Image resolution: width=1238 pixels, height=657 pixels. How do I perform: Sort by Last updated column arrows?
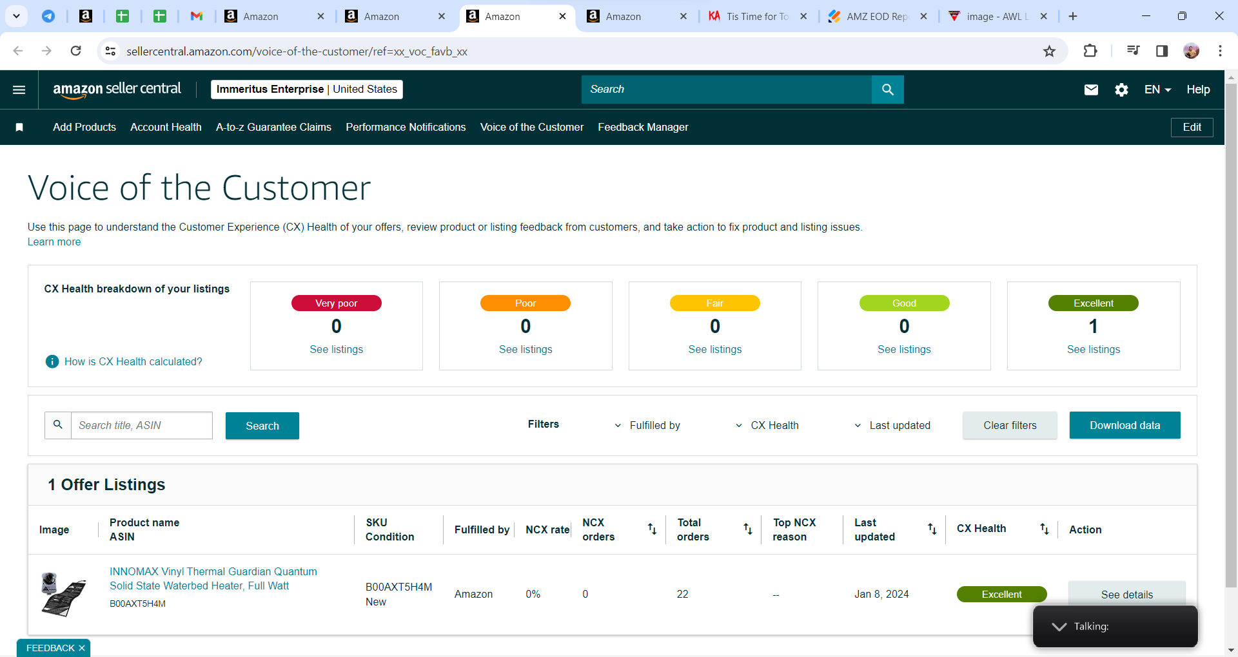tap(932, 529)
